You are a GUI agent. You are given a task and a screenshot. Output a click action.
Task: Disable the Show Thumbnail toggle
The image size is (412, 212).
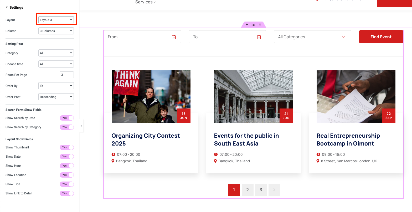(66, 147)
